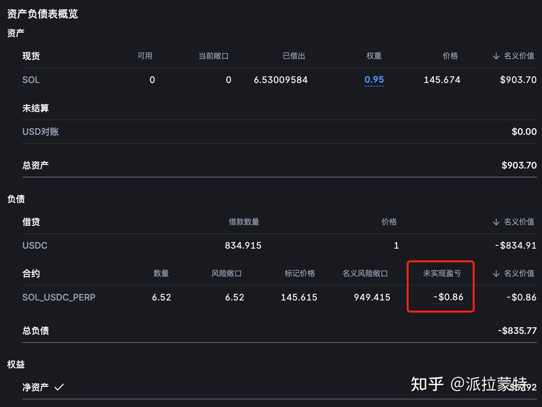Open the 资产负债表概览 section title

[x=42, y=14]
